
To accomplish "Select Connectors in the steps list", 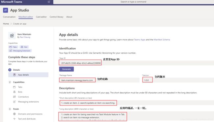I will [x=23, y=97].
